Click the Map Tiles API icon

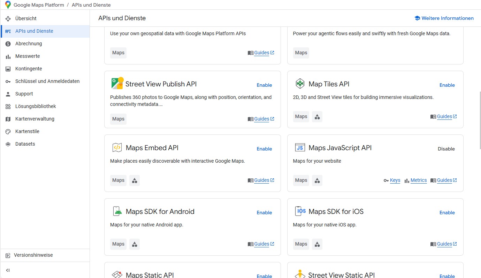click(300, 84)
